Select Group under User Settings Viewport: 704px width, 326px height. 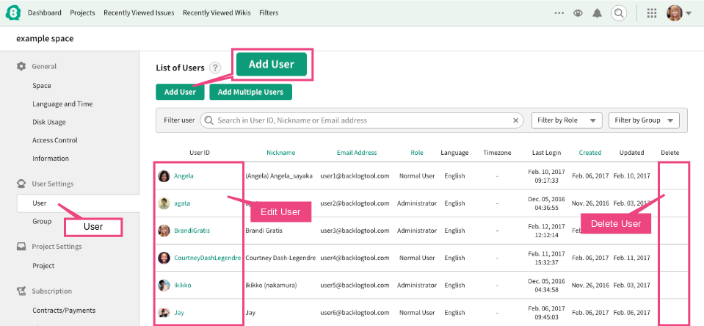42,222
